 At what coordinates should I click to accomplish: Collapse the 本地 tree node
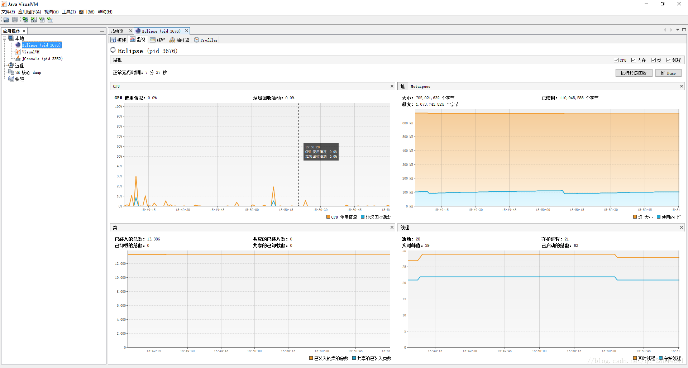(x=5, y=38)
